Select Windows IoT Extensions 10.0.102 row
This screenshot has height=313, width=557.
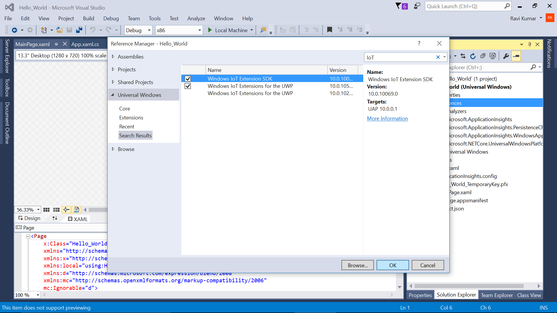click(x=272, y=93)
